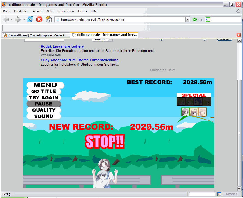Click the www.kodak.com ad URL text
Screen dimensions: 243x198
point(51,55)
